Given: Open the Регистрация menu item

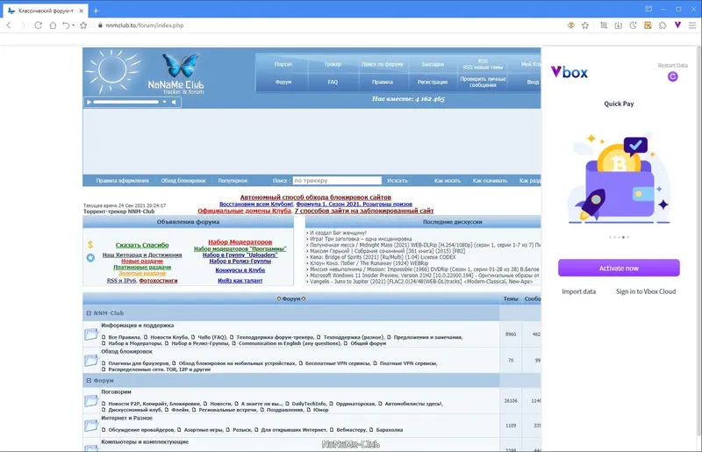Looking at the screenshot, I should (433, 82).
